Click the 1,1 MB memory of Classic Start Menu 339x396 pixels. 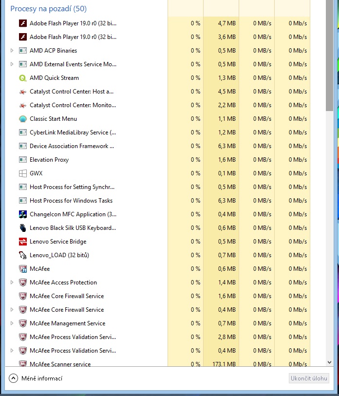coord(227,119)
